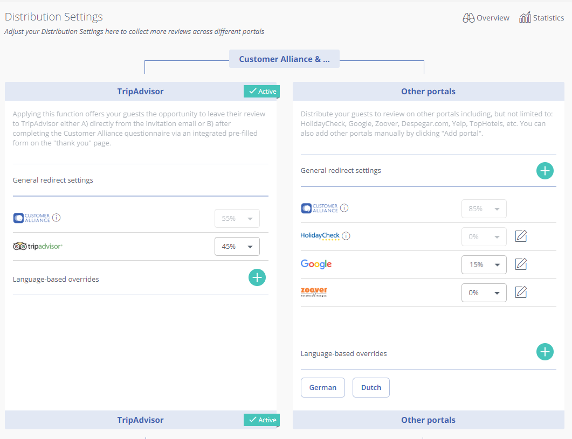
Task: Show Customer Alliance info in TripAdvisor panel
Action: (57, 218)
